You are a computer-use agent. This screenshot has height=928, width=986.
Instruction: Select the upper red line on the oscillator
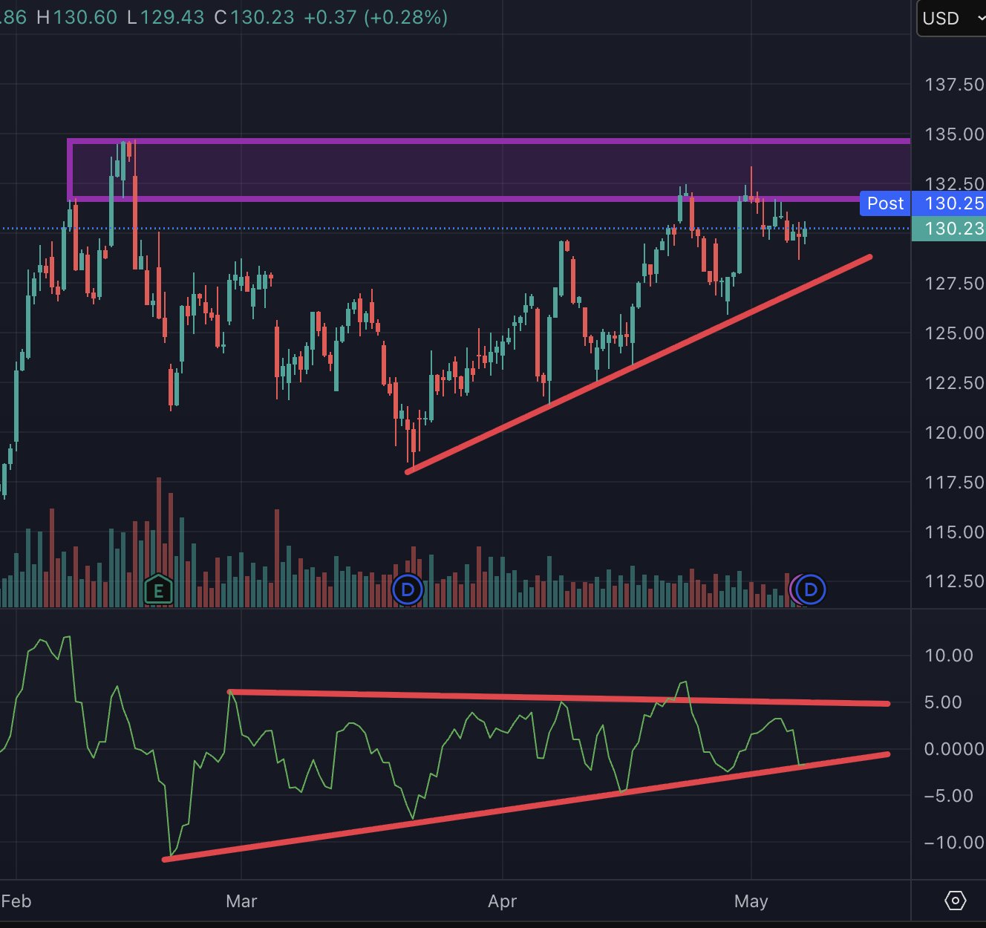558,697
